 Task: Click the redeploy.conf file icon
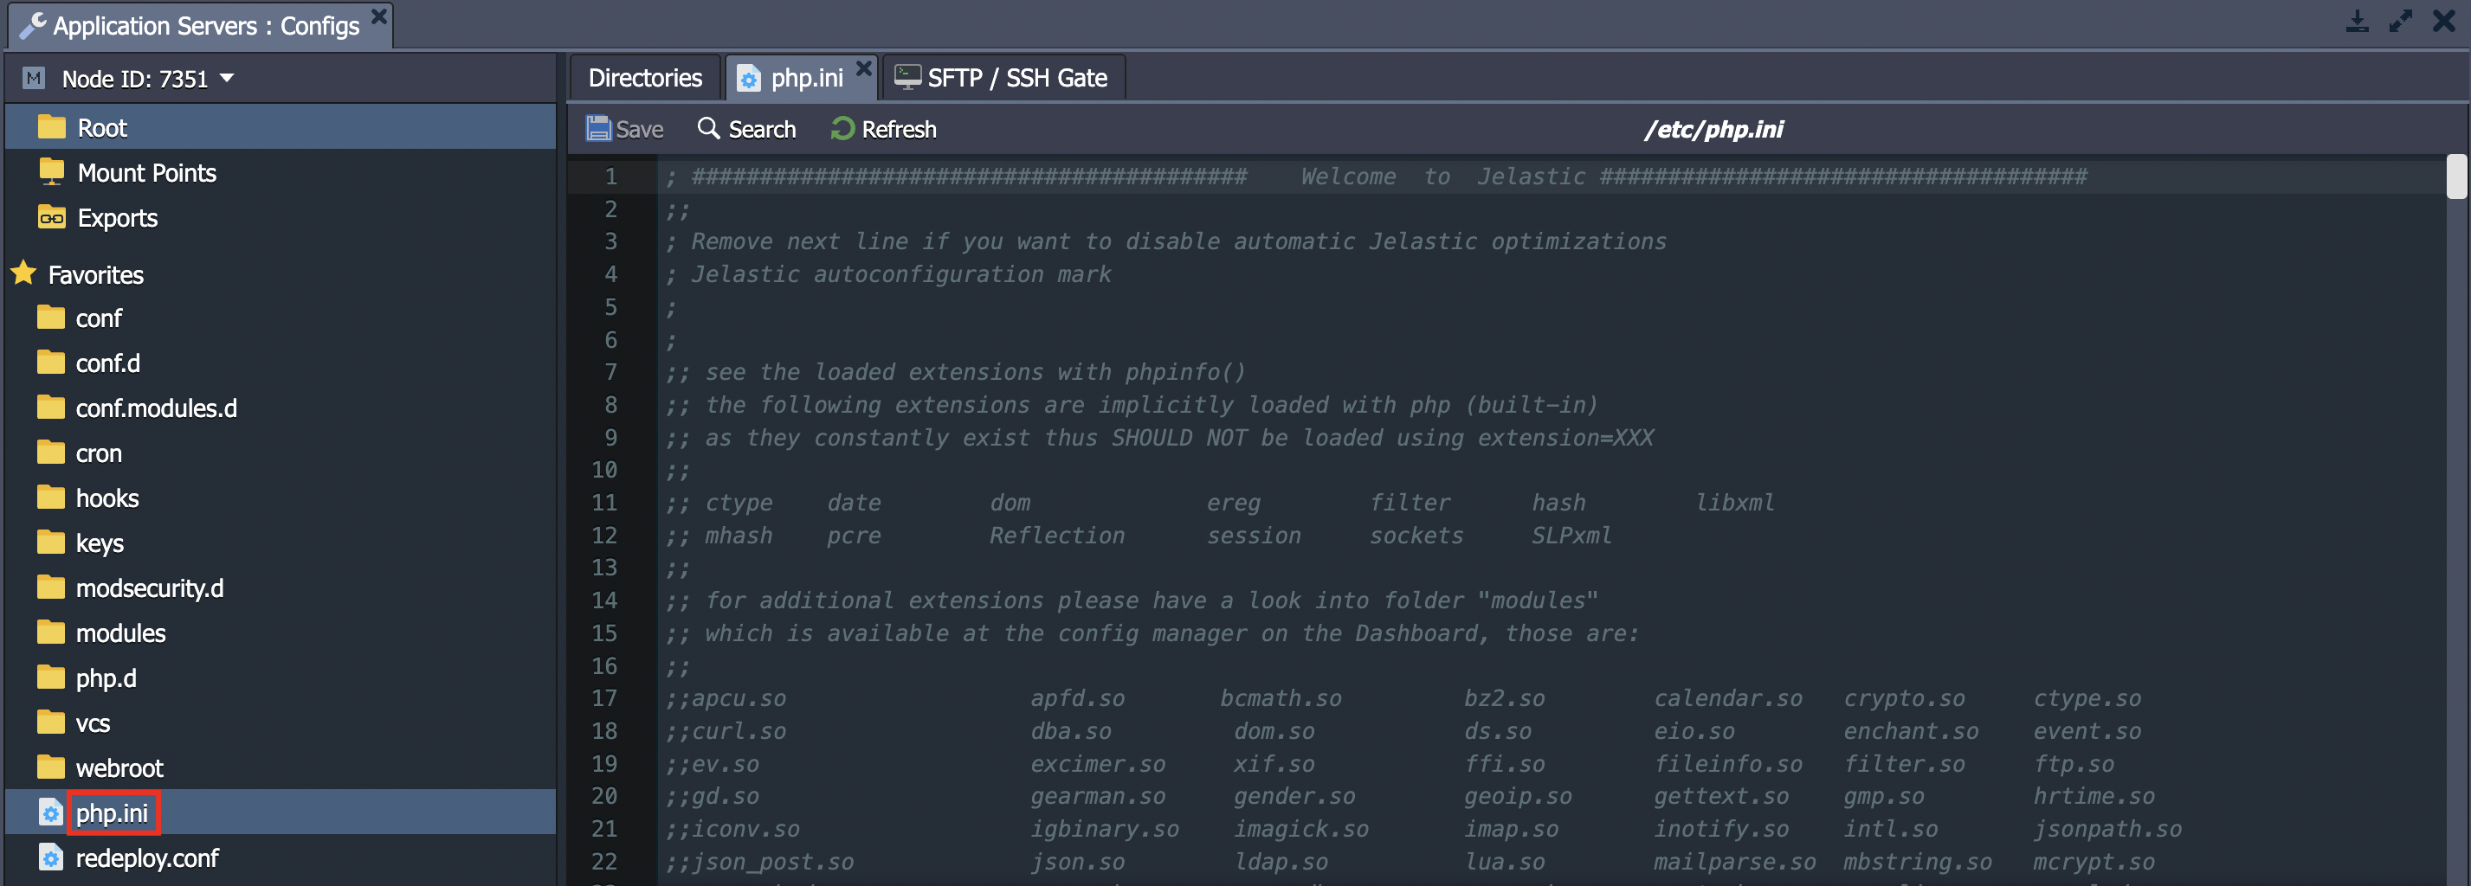coord(51,857)
